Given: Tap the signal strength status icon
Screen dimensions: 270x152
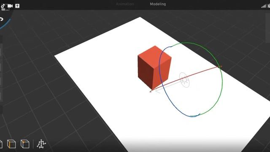Looking at the screenshot, I should [263, 6].
